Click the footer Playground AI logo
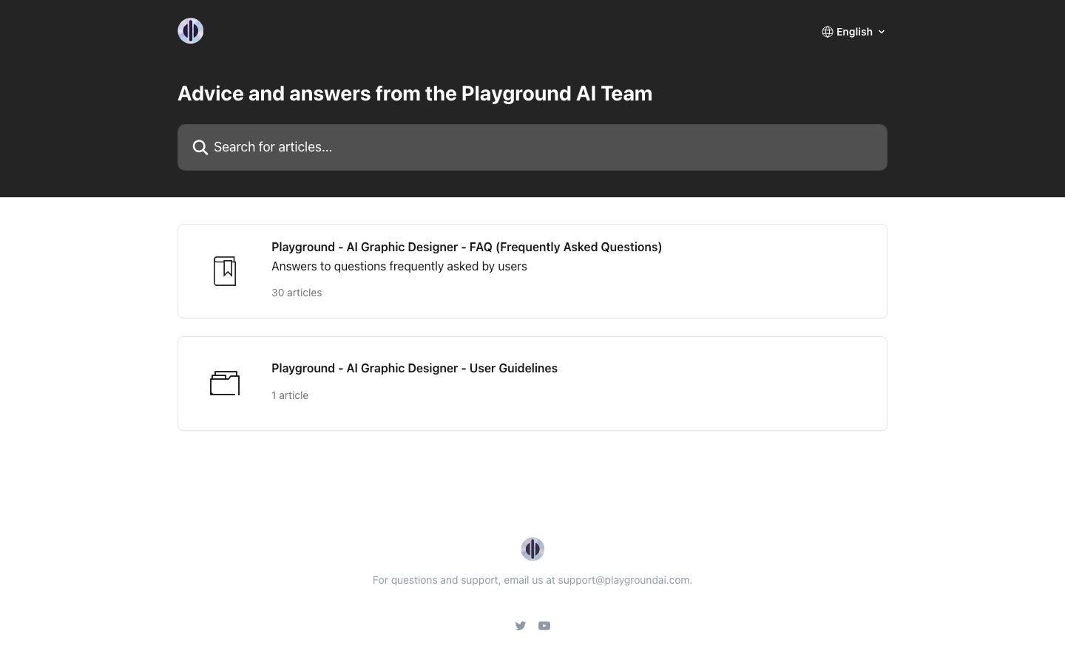Viewport: 1065px width, 665px height. (532, 549)
